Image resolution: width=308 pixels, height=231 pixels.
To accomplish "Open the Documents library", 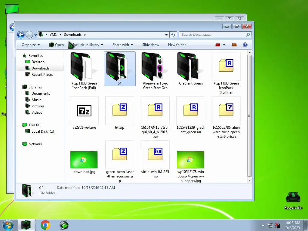I will point(41,94).
